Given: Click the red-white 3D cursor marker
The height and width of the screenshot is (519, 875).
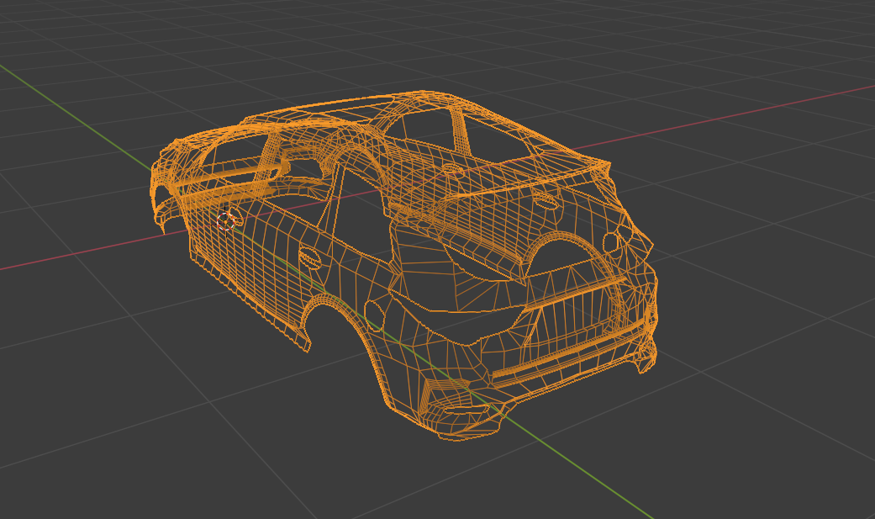Looking at the screenshot, I should tap(225, 221).
